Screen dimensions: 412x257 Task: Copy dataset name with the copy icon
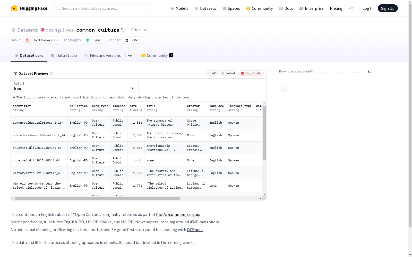[x=123, y=30]
